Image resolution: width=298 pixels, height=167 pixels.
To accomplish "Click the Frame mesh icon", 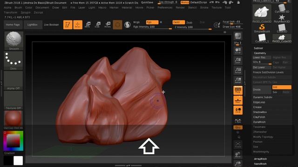I will 238,145.
